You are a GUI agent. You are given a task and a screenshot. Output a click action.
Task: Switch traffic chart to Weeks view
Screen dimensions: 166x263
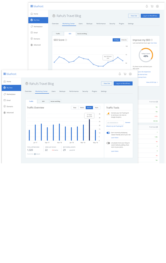[82, 108]
